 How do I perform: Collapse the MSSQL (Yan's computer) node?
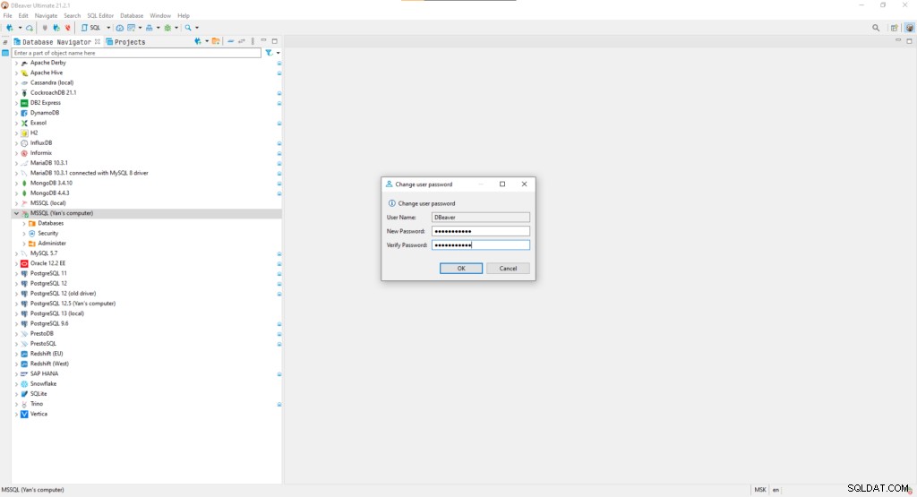pyautogui.click(x=16, y=213)
